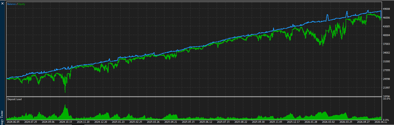The width and height of the screenshot is (394, 125).
Task: Select the 2025.06.12 date label
Action: click(206, 122)
